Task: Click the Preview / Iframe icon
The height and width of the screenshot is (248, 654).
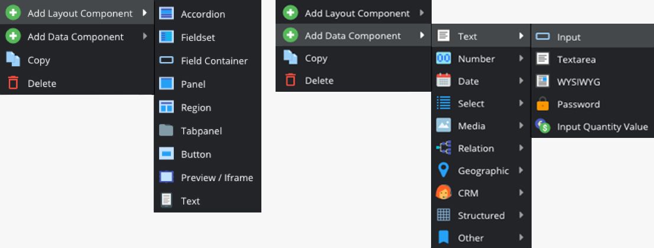Action: pyautogui.click(x=166, y=178)
